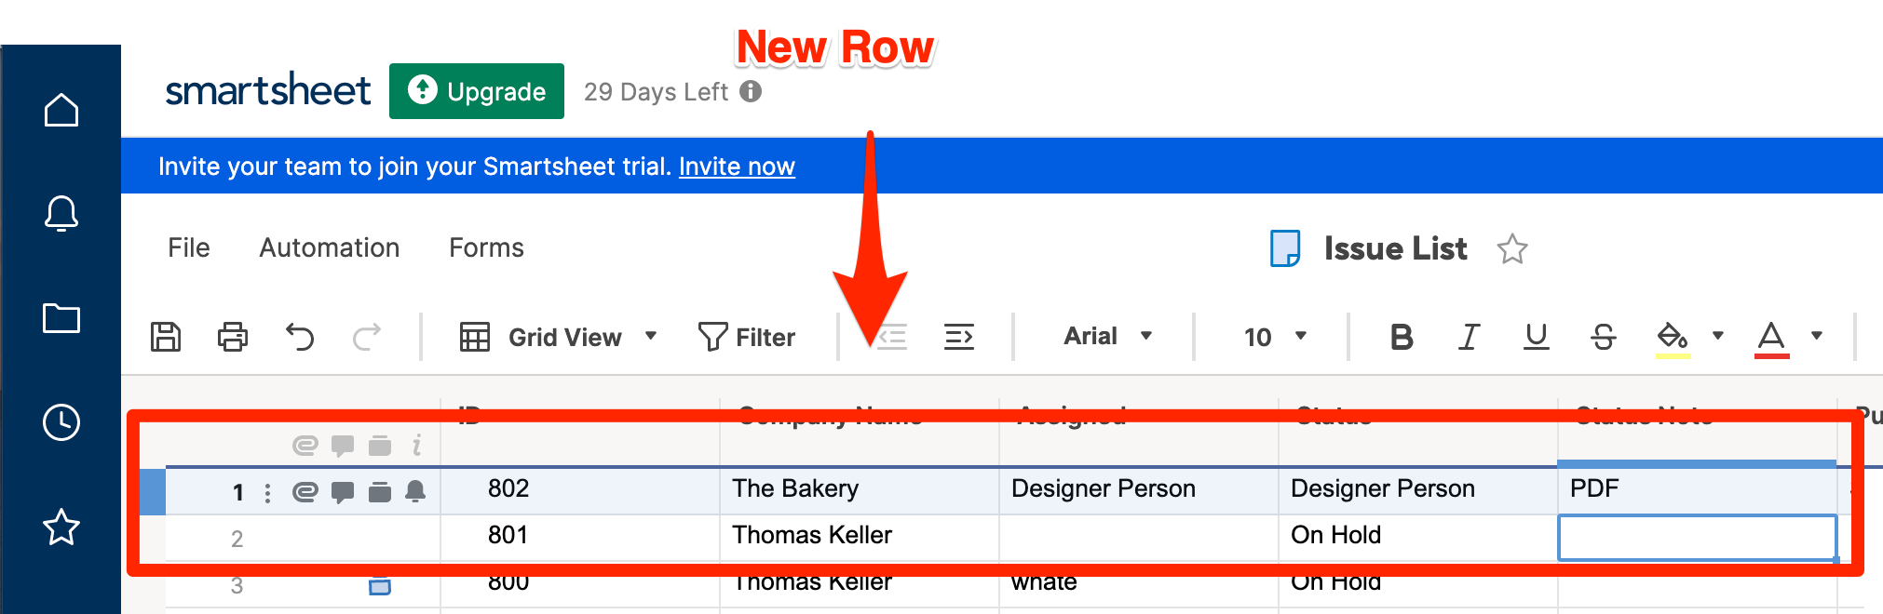Open Favorites star icon in sidebar
Viewport: 1883px width, 614px height.
[61, 527]
